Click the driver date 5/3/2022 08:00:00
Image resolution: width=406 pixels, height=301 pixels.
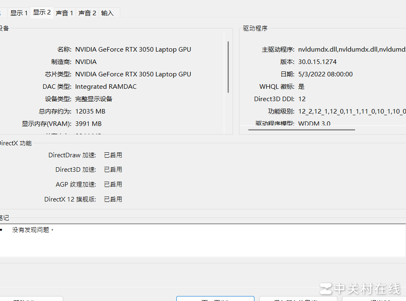coord(325,74)
